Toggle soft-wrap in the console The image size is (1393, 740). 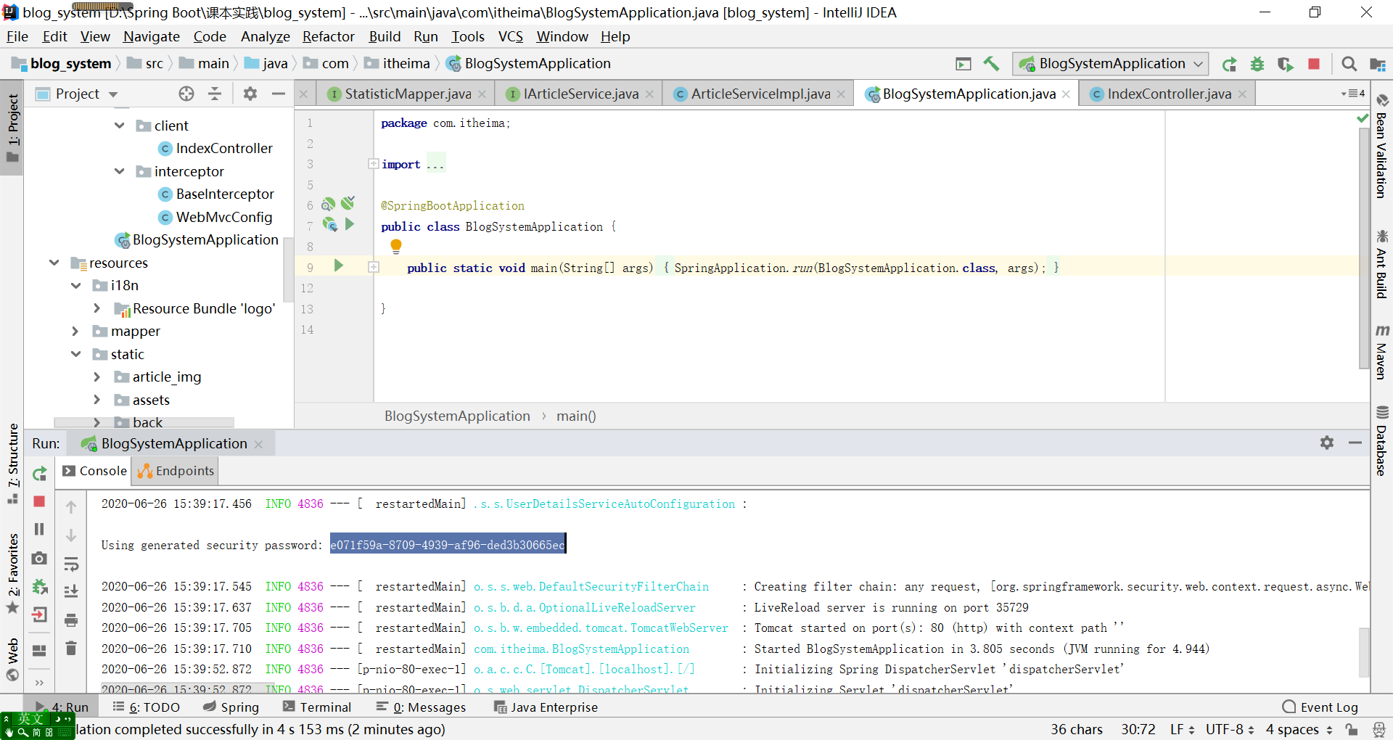click(x=71, y=564)
